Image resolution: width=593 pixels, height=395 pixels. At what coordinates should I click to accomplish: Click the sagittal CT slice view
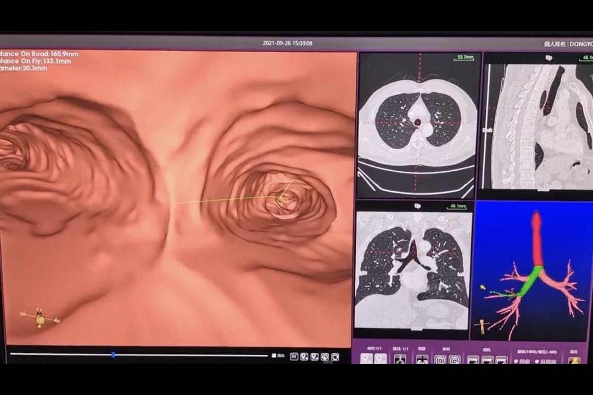pos(538,126)
